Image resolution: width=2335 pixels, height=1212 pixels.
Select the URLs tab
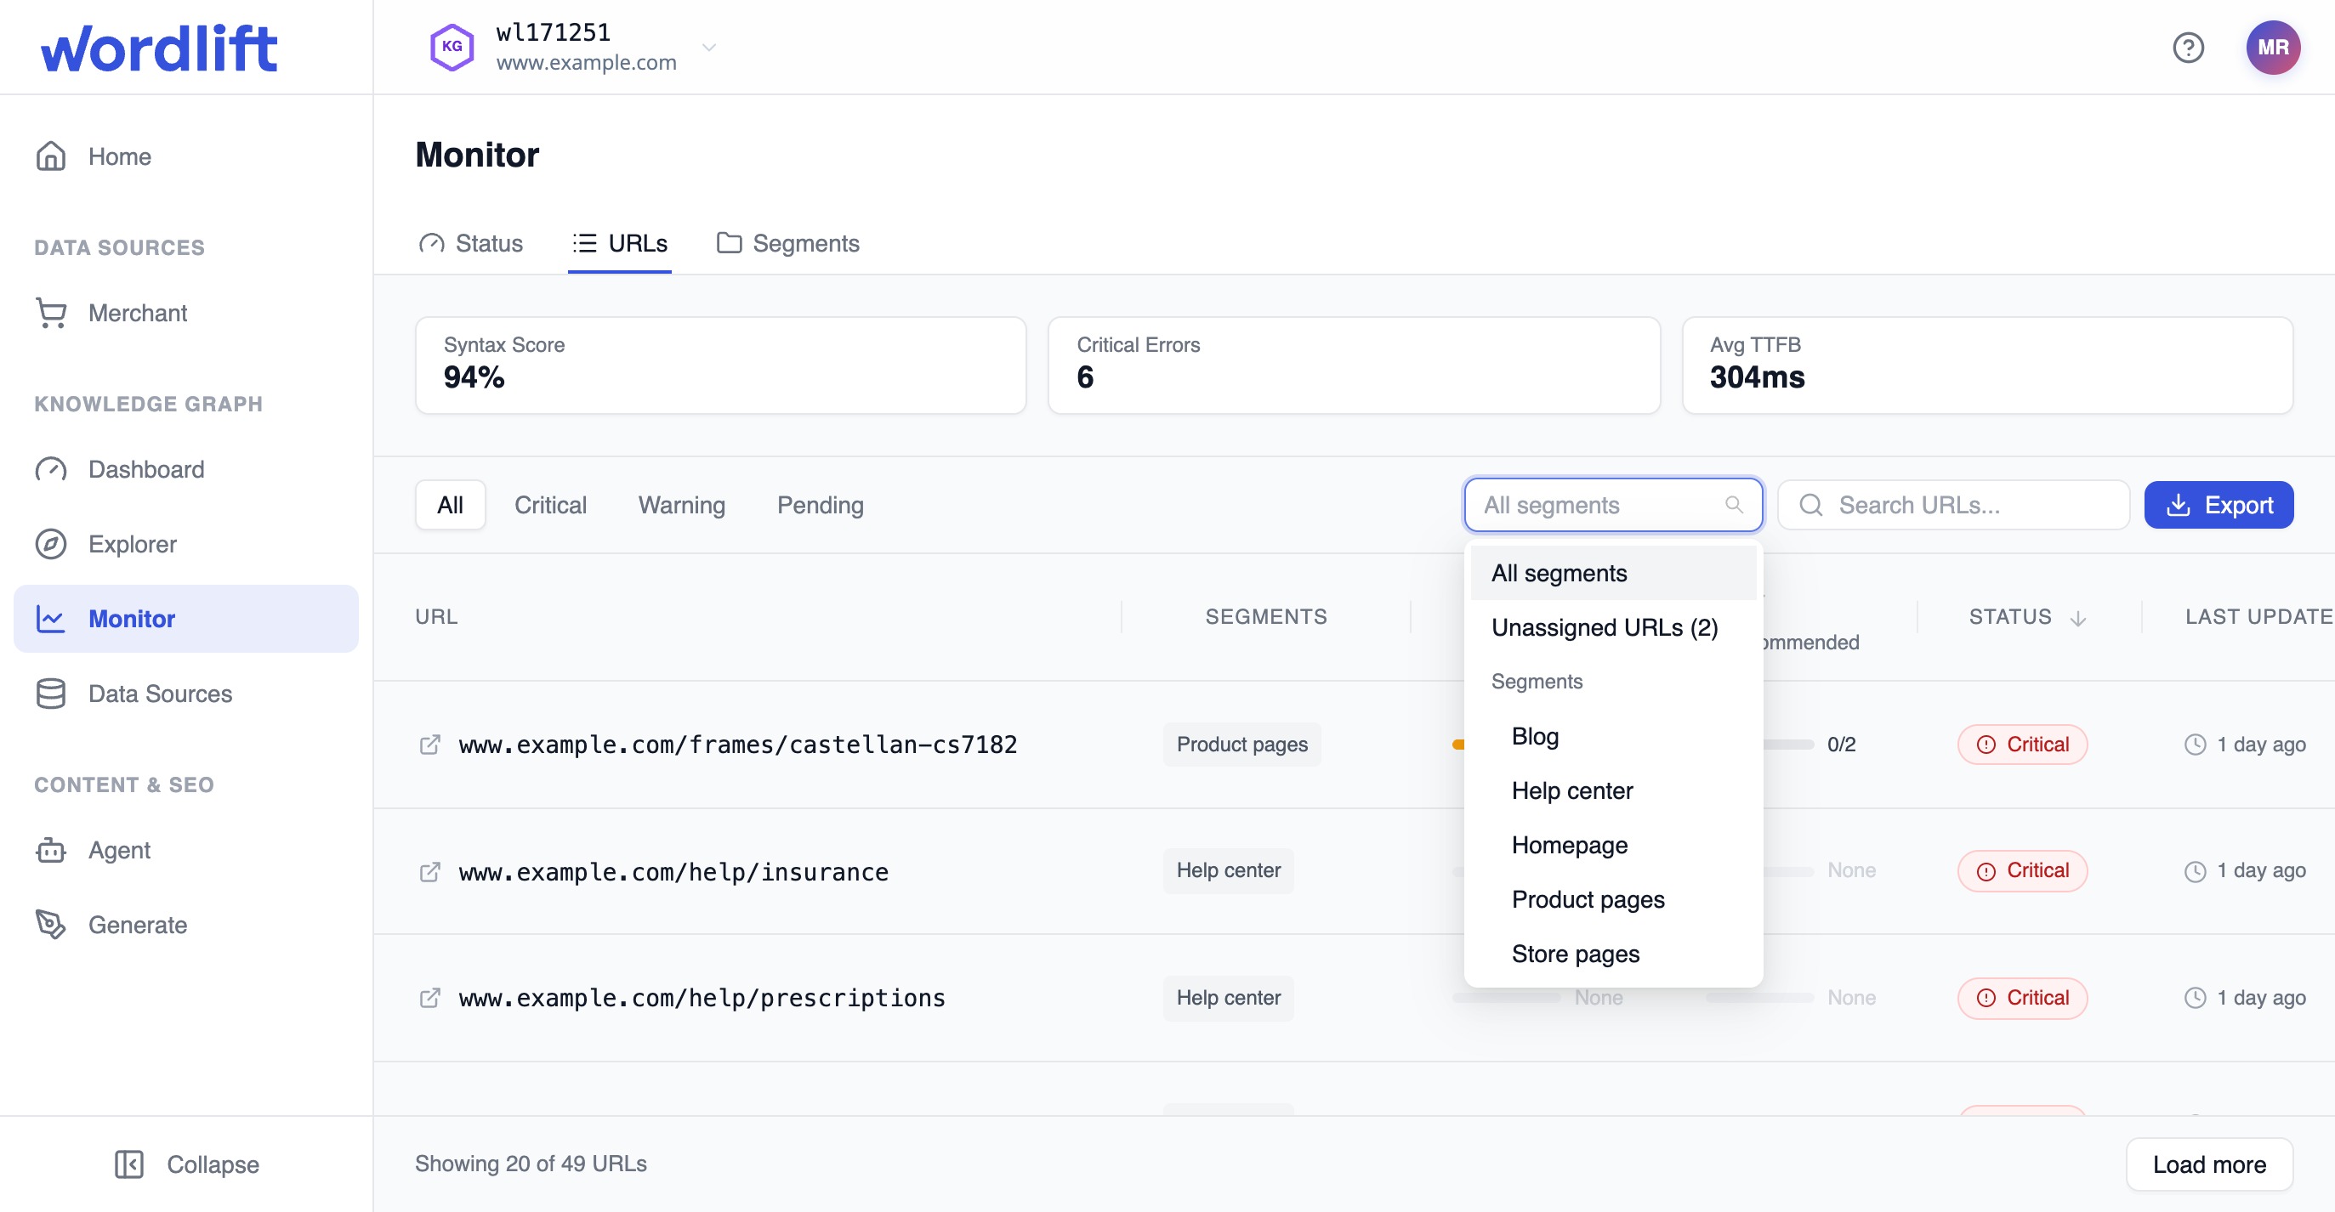(619, 243)
